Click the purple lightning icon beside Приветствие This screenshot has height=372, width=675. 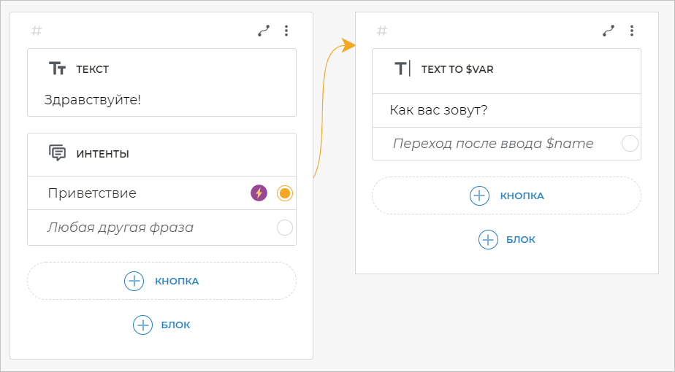pos(259,193)
